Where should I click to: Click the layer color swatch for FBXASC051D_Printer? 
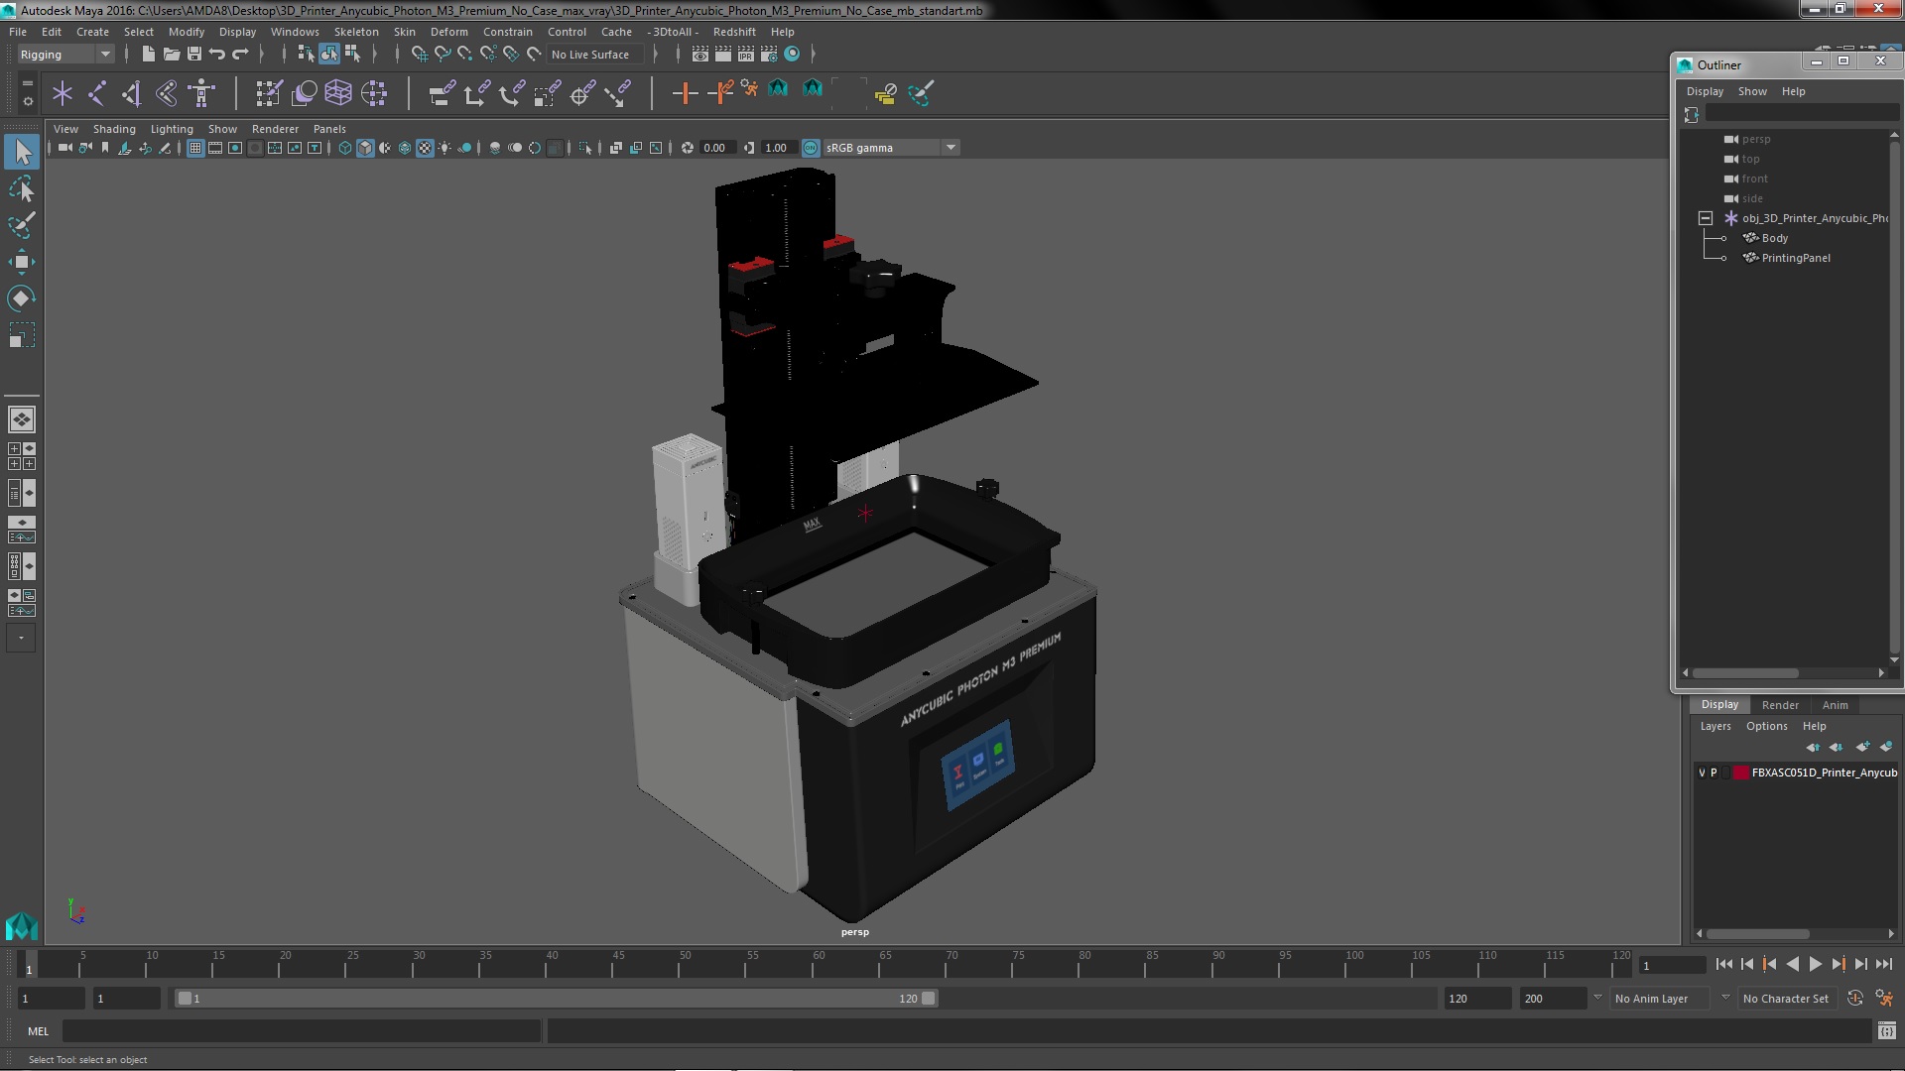pos(1740,773)
